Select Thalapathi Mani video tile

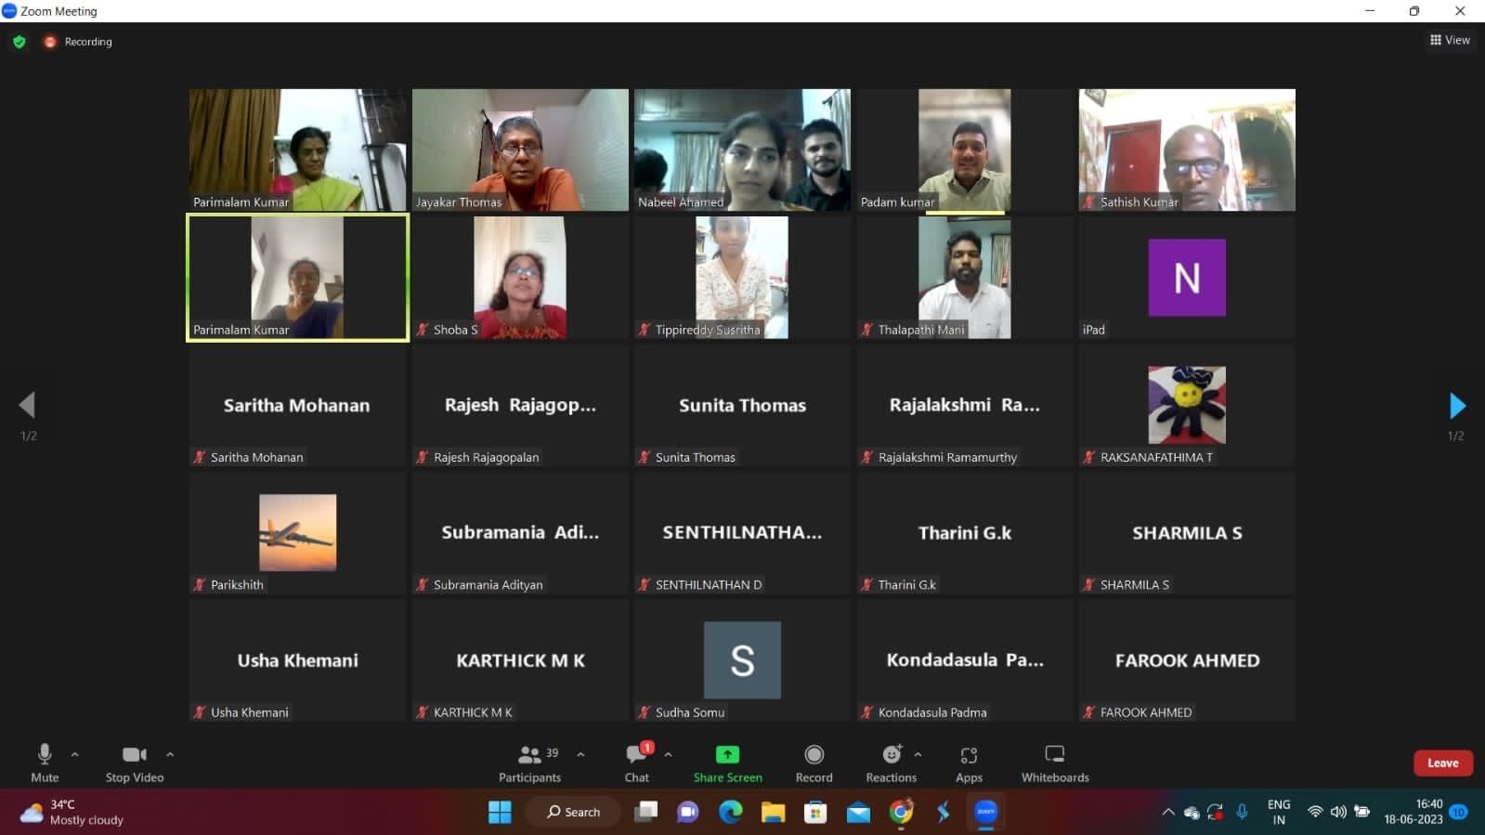[965, 278]
